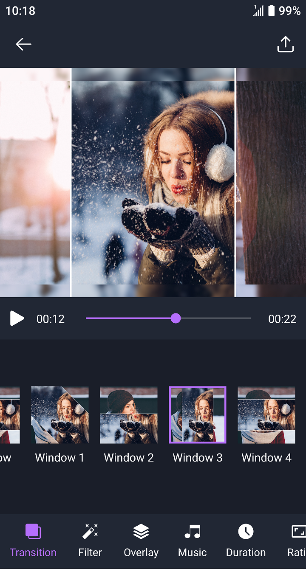Open the partially visible Ratio icon

point(298,531)
